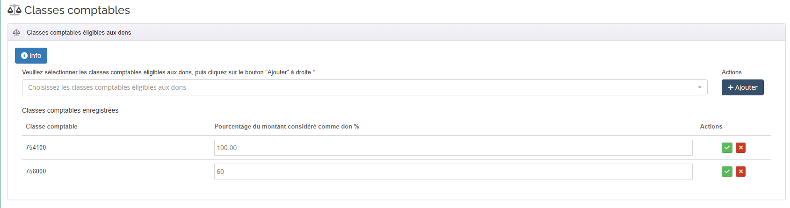Click the plus icon in Ajouter button

tap(731, 87)
